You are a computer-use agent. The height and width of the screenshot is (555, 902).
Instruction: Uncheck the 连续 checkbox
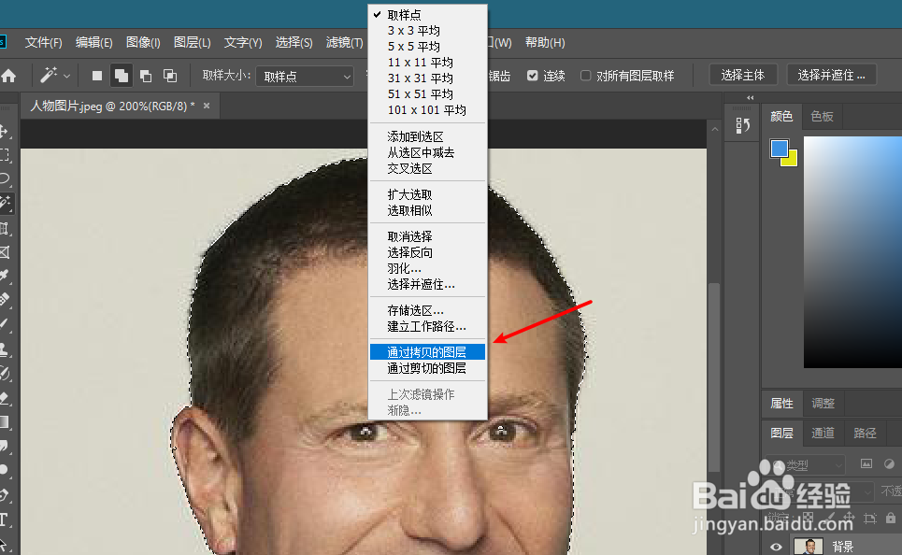point(532,76)
